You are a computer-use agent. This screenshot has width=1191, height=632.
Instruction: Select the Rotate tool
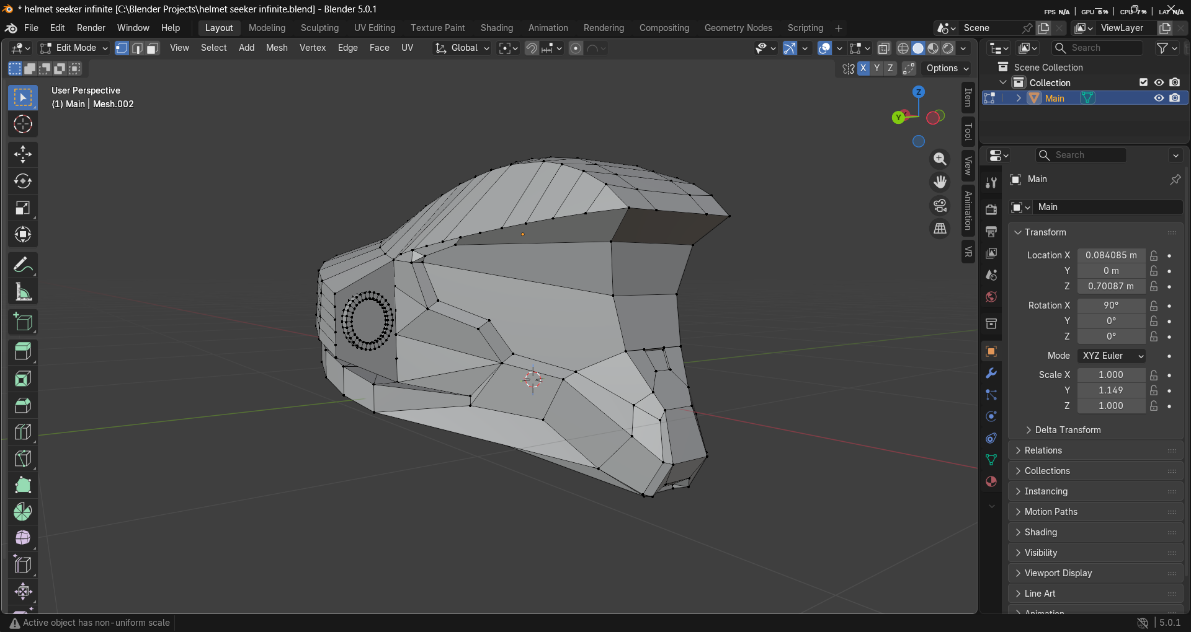coord(23,181)
